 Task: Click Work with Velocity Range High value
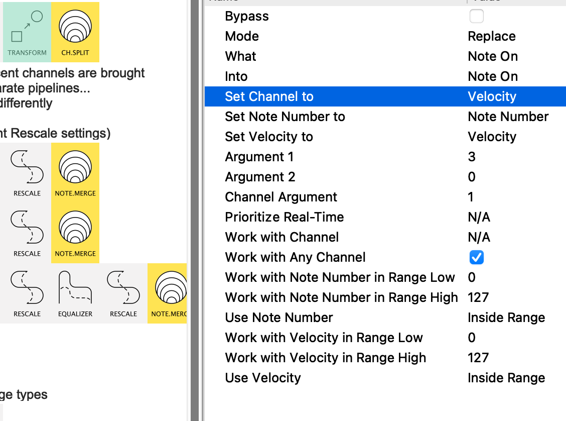478,358
